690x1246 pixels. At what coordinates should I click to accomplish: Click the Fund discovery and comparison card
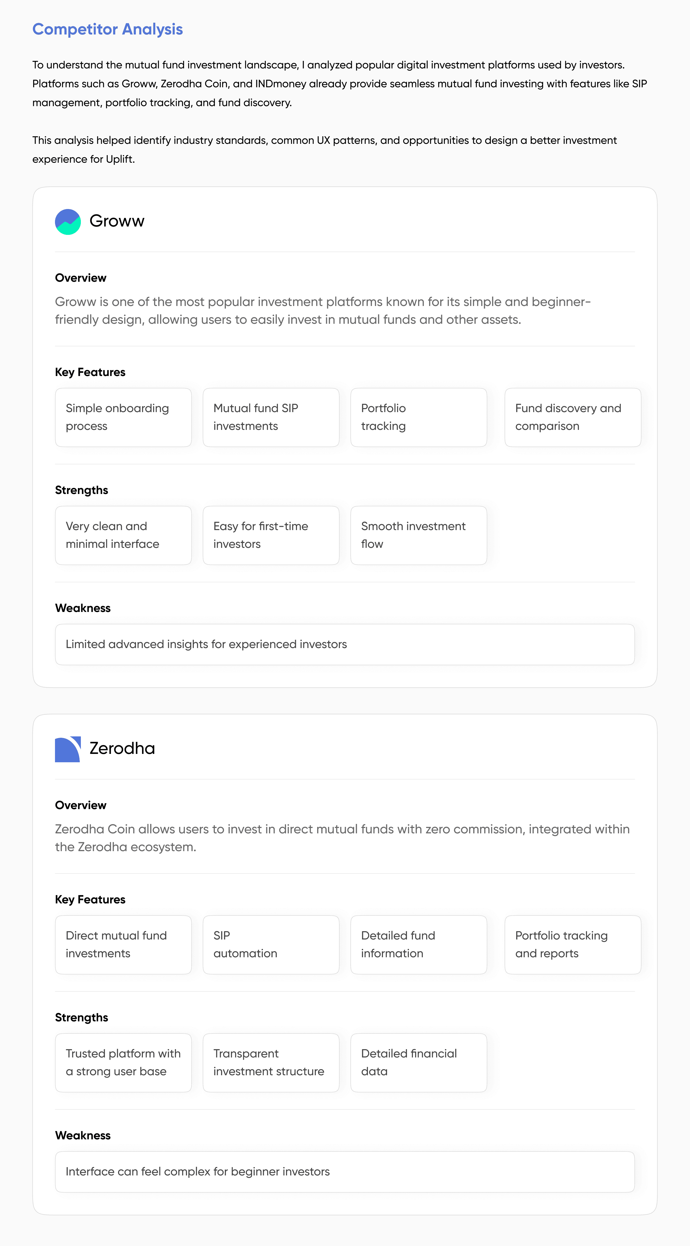(572, 417)
